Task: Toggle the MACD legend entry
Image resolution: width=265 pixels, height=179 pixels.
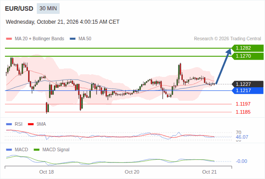Action: coord(17,149)
